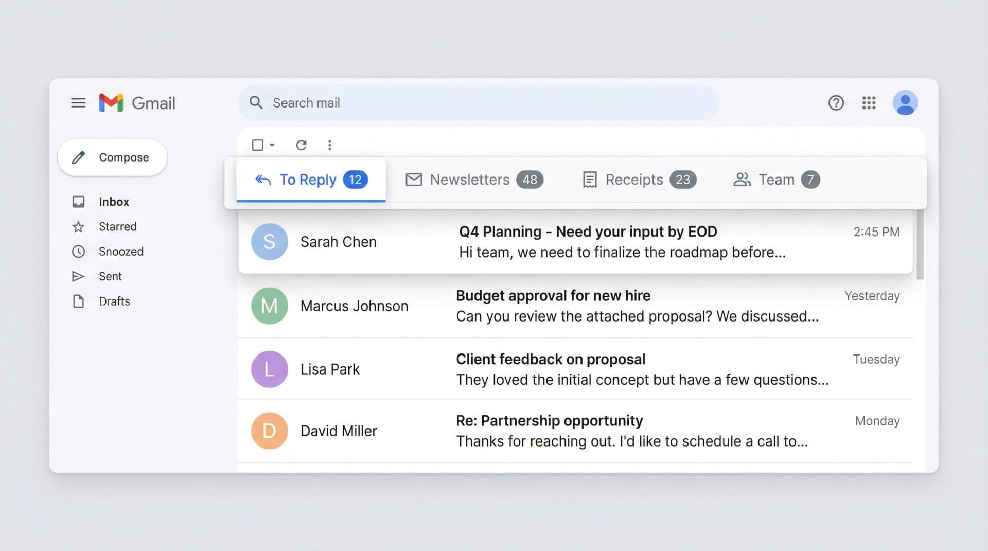Open Sarah Chen's Q4 Planning email
The image size is (988, 551).
click(x=566, y=242)
